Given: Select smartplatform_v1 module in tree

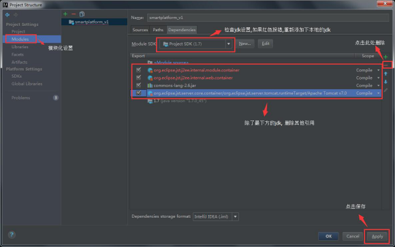Looking at the screenshot, I should pyautogui.click(x=92, y=22).
